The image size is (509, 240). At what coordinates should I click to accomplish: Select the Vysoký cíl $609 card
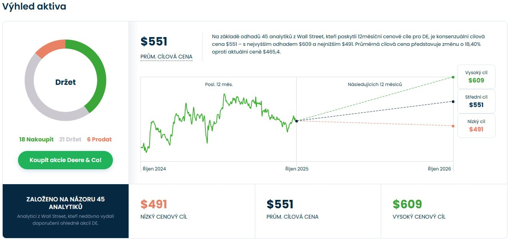tap(476, 77)
